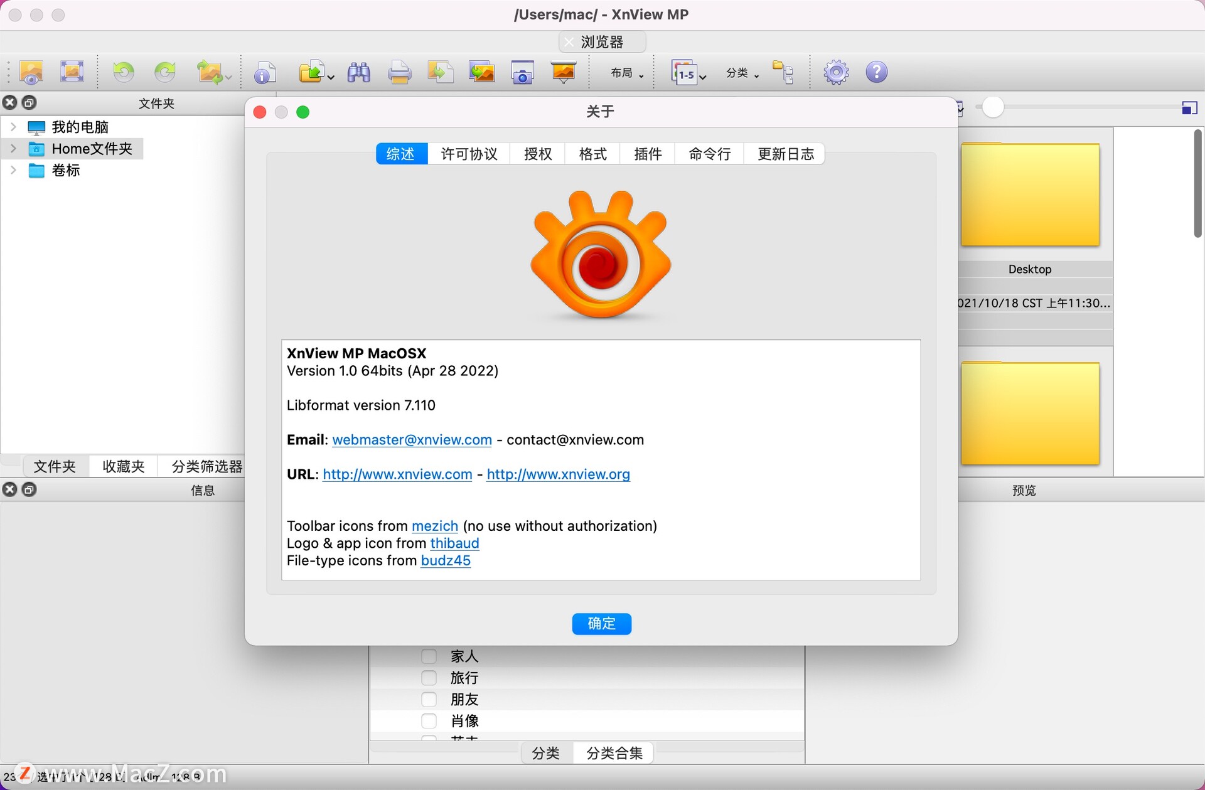Image resolution: width=1205 pixels, height=790 pixels.
Task: Check the 家人 category checkbox
Action: point(429,656)
